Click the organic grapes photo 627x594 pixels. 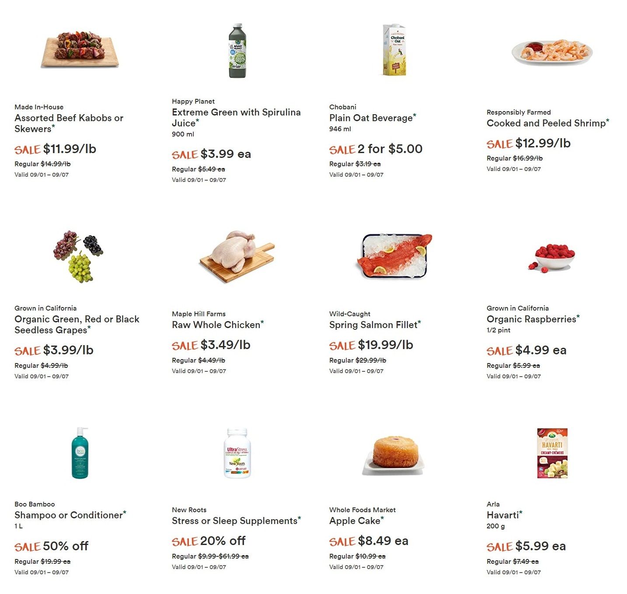[79, 256]
